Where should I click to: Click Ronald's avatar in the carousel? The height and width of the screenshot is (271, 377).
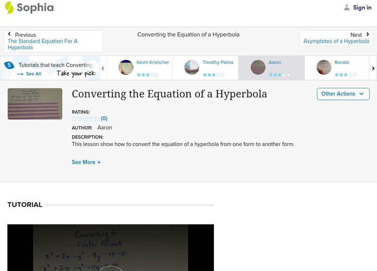323,66
